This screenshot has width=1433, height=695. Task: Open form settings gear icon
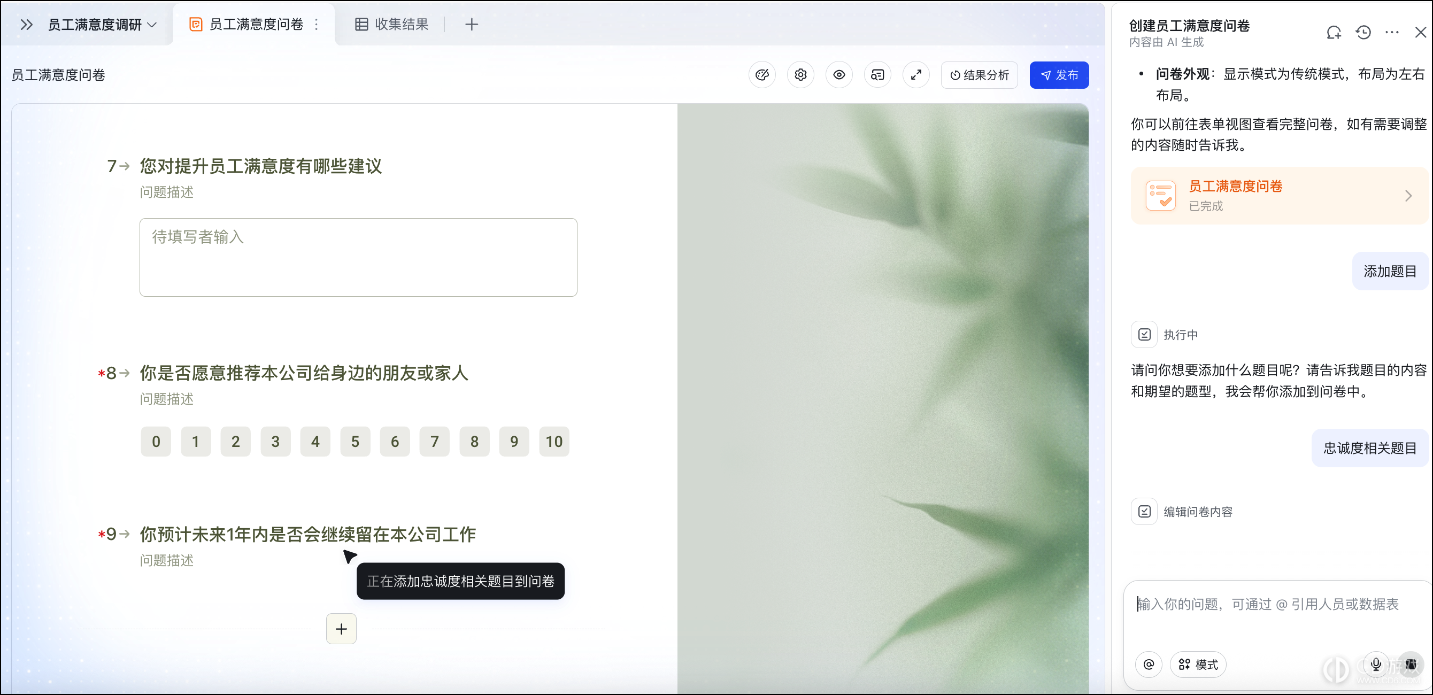(800, 75)
